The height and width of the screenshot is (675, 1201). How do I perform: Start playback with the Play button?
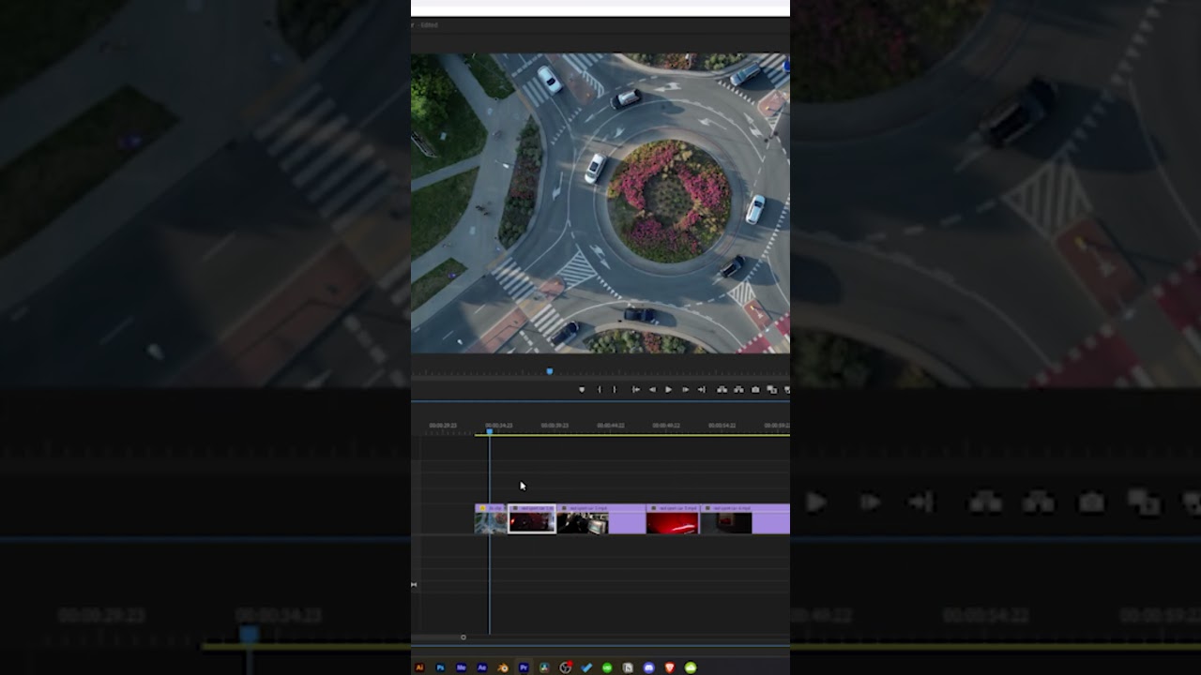pos(668,389)
